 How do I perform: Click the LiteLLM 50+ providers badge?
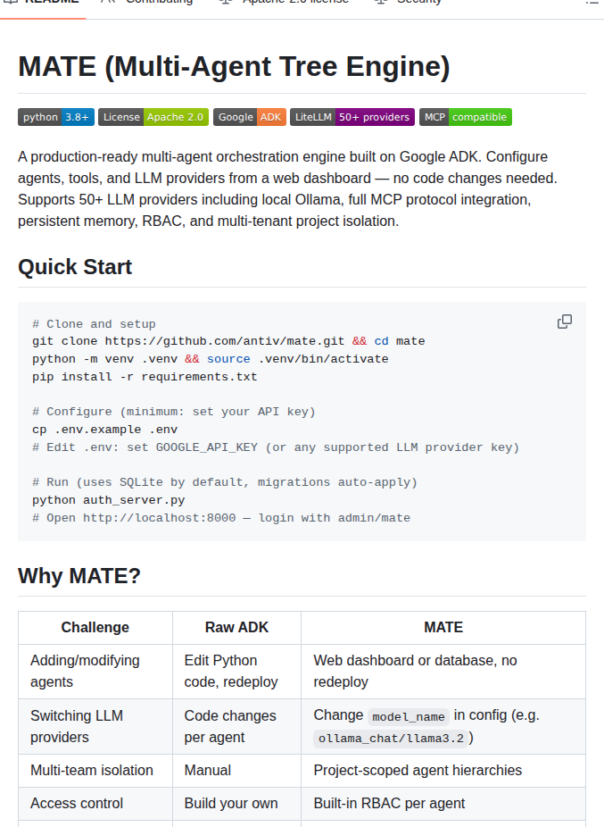[x=352, y=117]
